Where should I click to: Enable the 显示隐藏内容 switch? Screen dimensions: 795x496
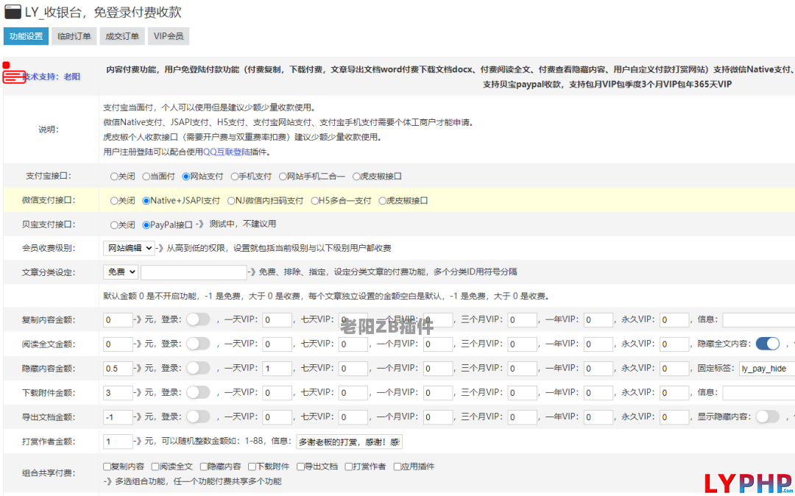click(x=768, y=417)
